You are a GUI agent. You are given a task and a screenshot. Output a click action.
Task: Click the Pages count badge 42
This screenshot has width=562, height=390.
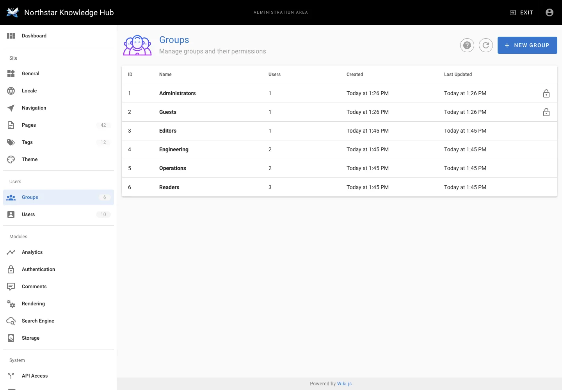pyautogui.click(x=103, y=125)
